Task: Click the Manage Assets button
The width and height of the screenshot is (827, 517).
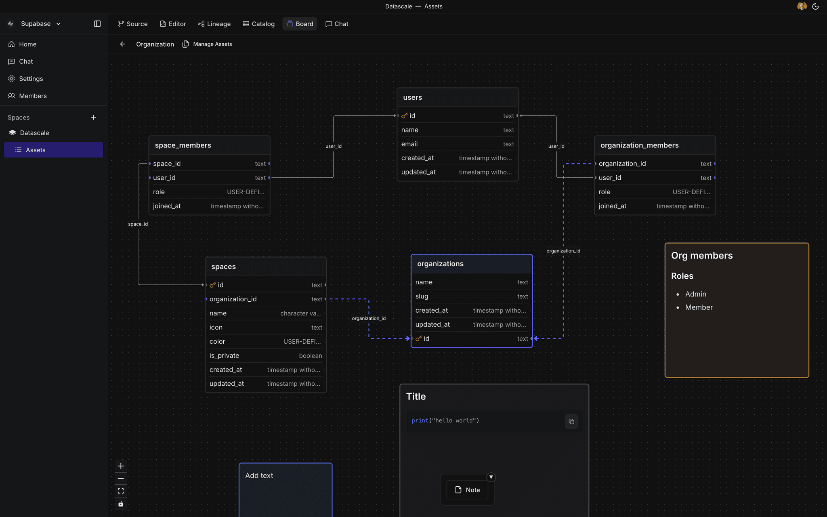Action: (207, 44)
